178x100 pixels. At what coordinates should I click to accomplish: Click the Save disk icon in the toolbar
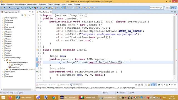12,8
